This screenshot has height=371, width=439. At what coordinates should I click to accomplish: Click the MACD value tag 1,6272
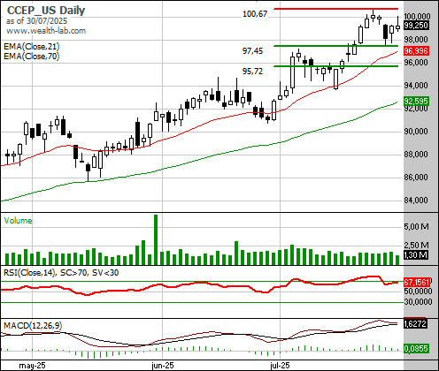[415, 324]
